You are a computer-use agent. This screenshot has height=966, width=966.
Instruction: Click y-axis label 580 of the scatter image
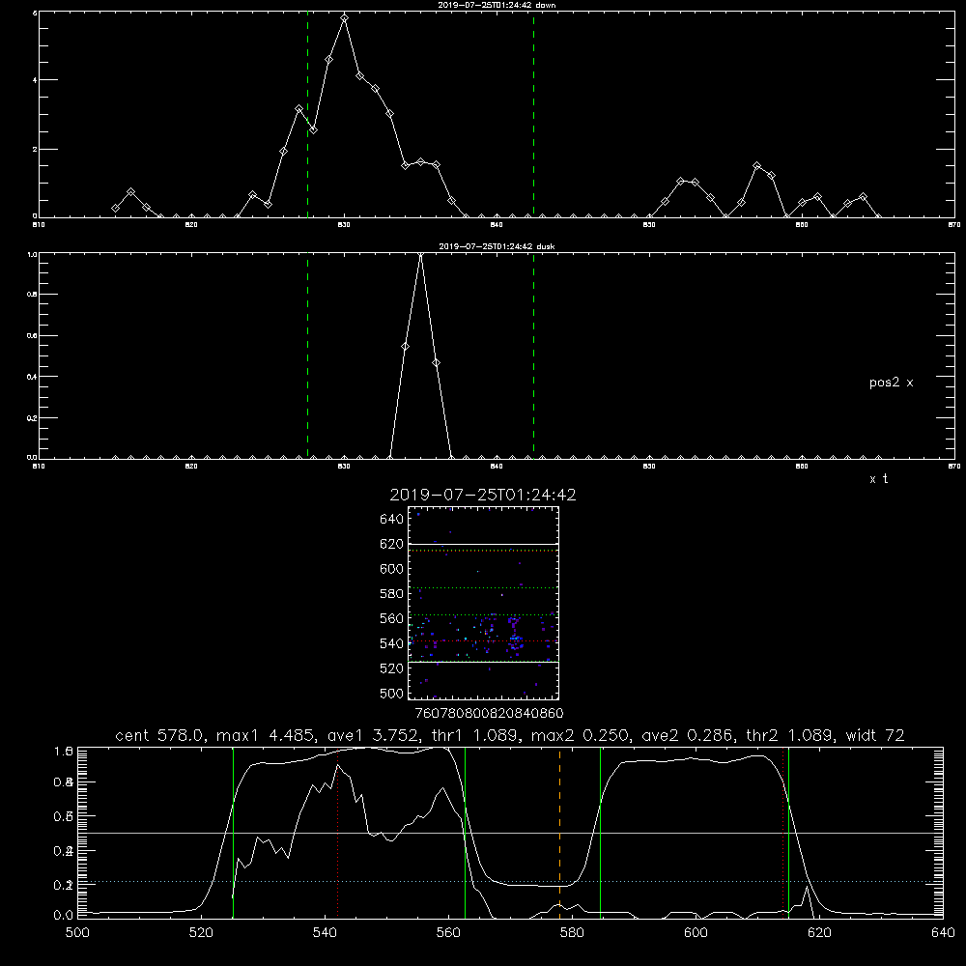(392, 594)
